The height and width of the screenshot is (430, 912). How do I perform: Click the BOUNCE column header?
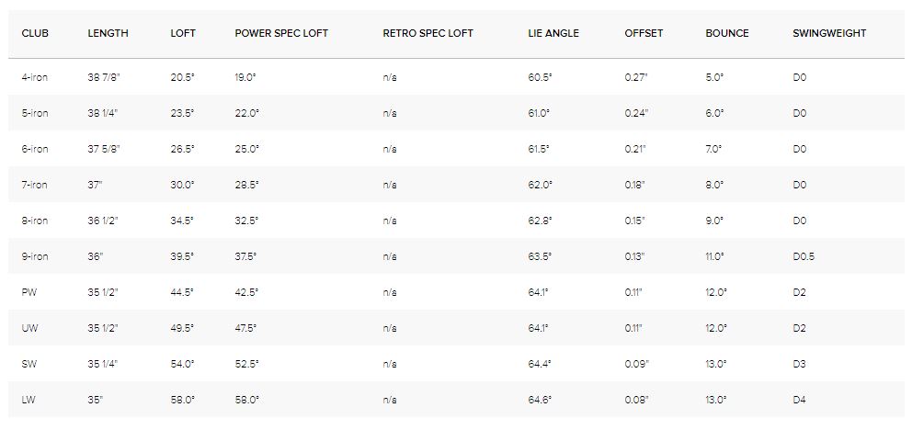[x=727, y=33]
